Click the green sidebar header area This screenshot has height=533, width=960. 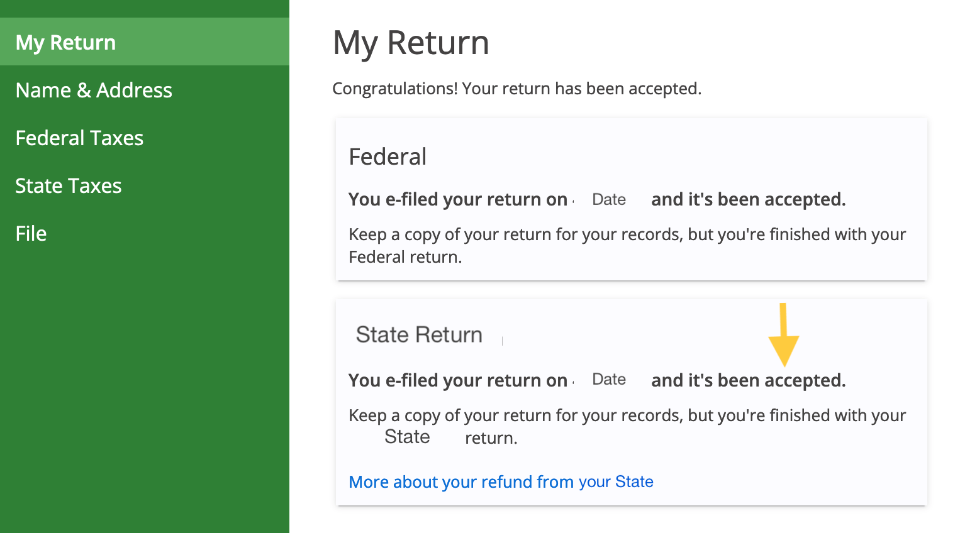pos(145,8)
